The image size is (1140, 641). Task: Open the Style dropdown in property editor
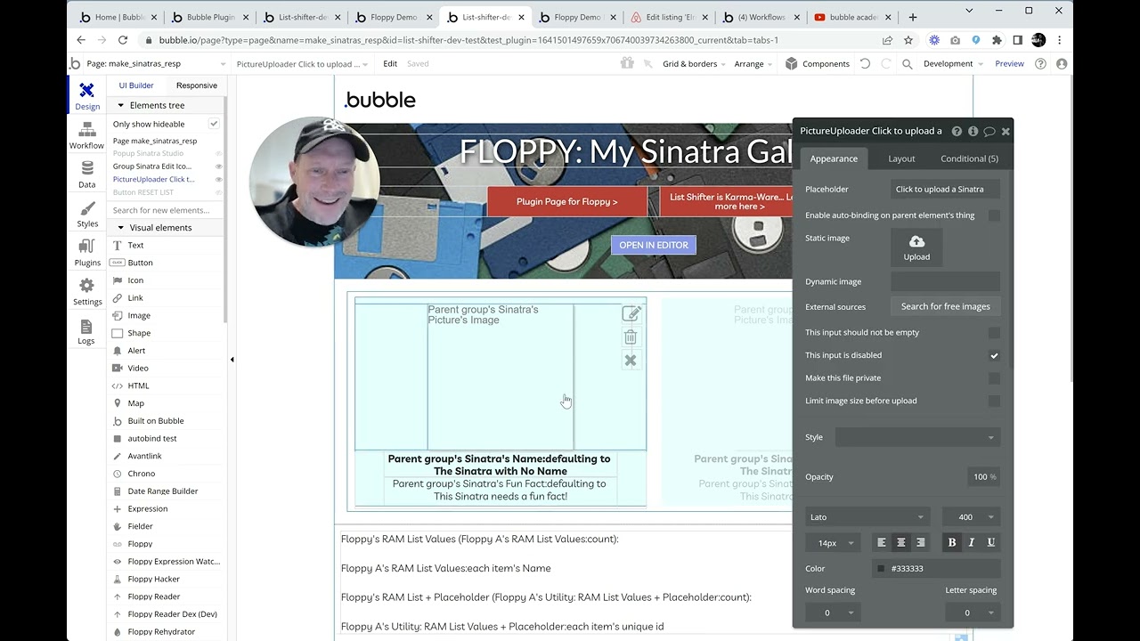coord(916,437)
